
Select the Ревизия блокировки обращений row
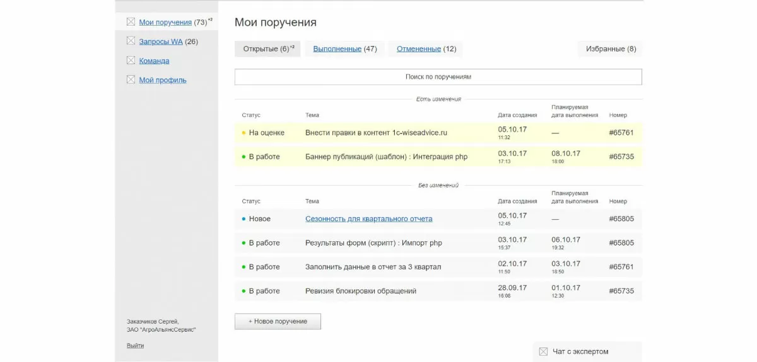[x=361, y=291]
